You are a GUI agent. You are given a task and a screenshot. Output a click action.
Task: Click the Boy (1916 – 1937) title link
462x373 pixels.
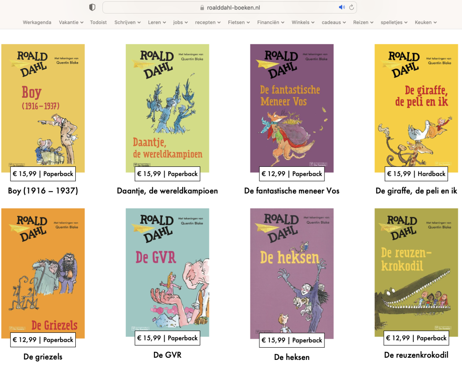pos(43,191)
